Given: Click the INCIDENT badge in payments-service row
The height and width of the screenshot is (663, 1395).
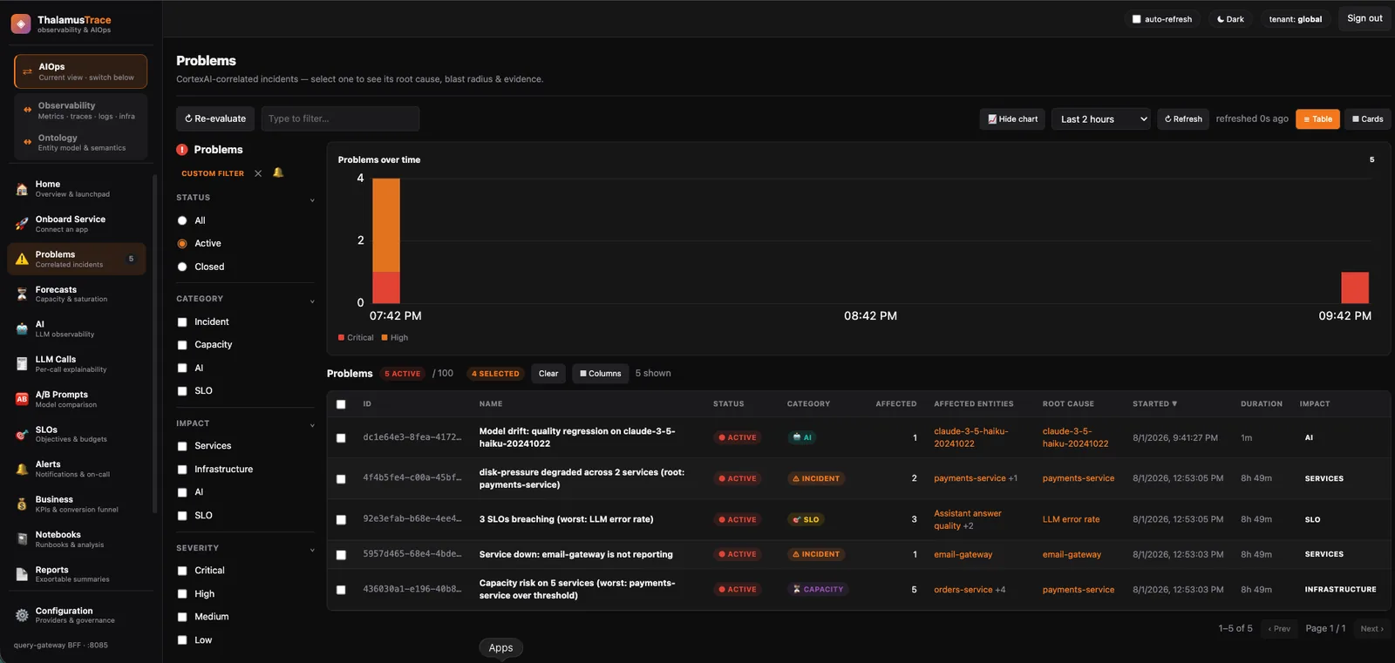Looking at the screenshot, I should coord(816,478).
